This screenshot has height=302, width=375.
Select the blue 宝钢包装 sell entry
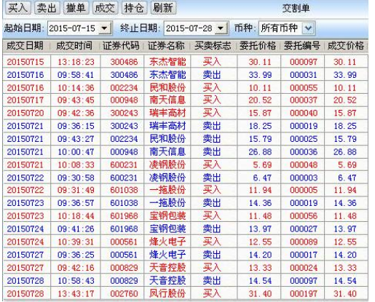167,229
